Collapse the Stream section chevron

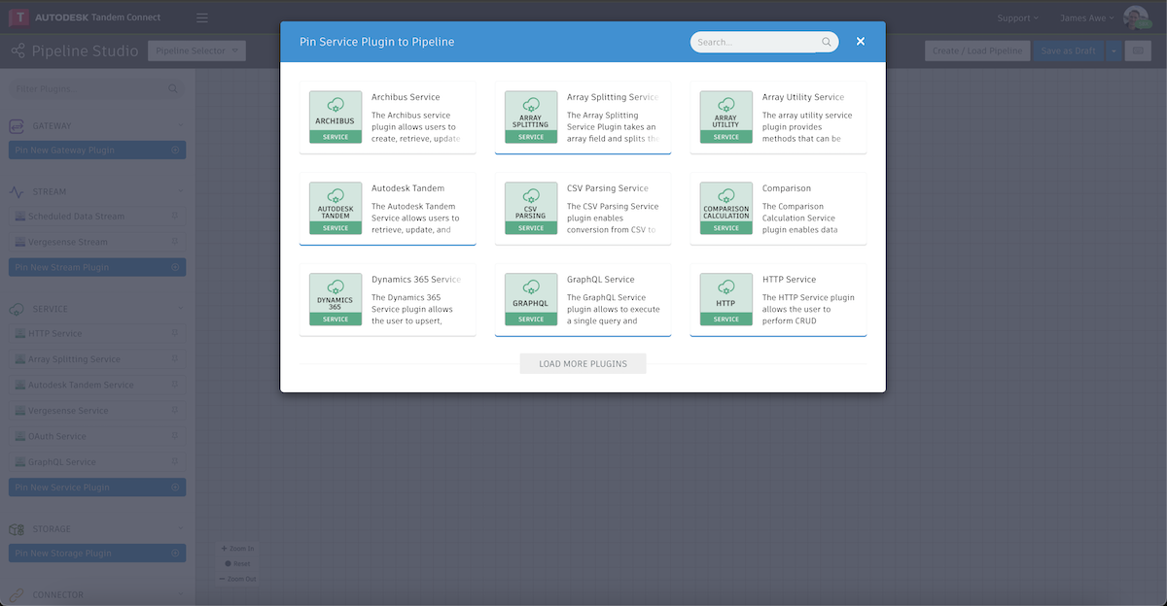pyautogui.click(x=181, y=191)
